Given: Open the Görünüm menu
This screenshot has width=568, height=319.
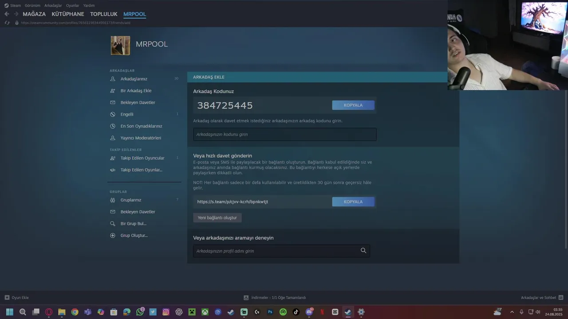Looking at the screenshot, I should click(x=32, y=5).
